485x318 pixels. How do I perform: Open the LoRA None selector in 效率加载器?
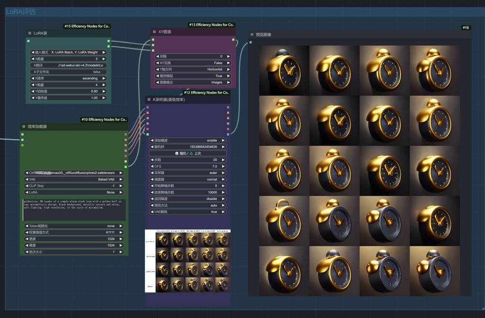coord(73,193)
